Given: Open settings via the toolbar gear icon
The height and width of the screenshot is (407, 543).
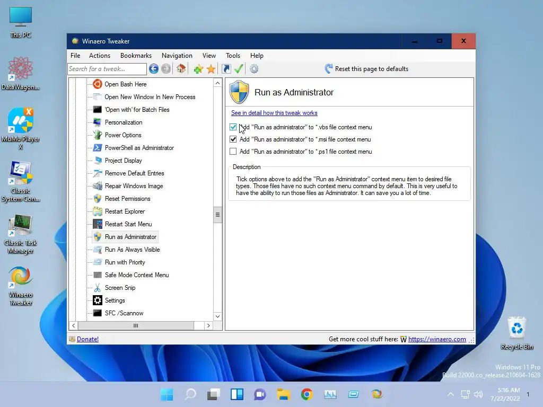Looking at the screenshot, I should 254,69.
